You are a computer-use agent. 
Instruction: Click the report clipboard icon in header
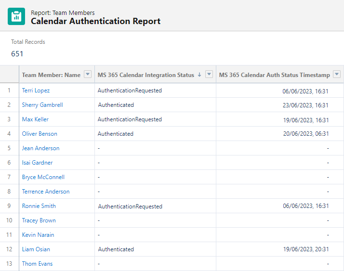click(x=16, y=16)
